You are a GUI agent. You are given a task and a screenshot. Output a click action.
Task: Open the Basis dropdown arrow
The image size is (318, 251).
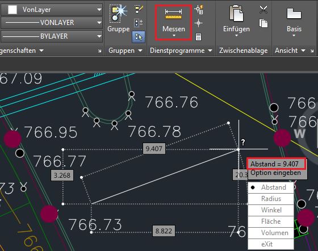pos(294,36)
